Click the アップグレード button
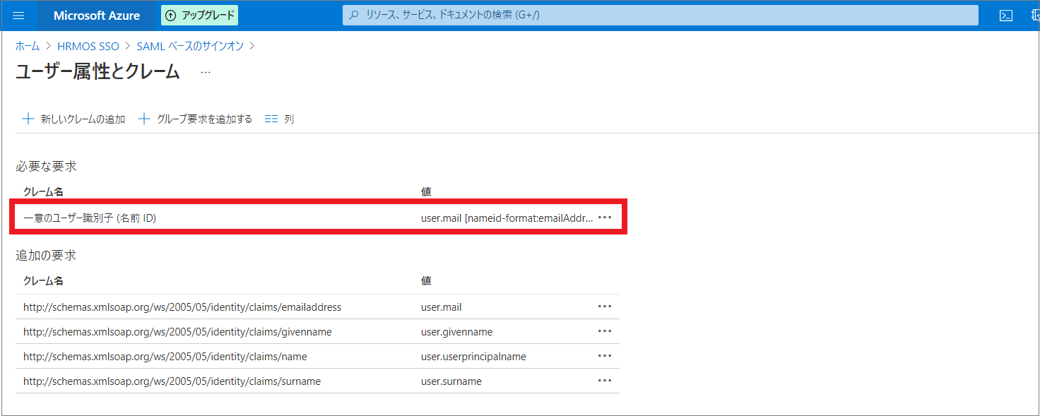Screen dimensions: 1040x416 [199, 16]
